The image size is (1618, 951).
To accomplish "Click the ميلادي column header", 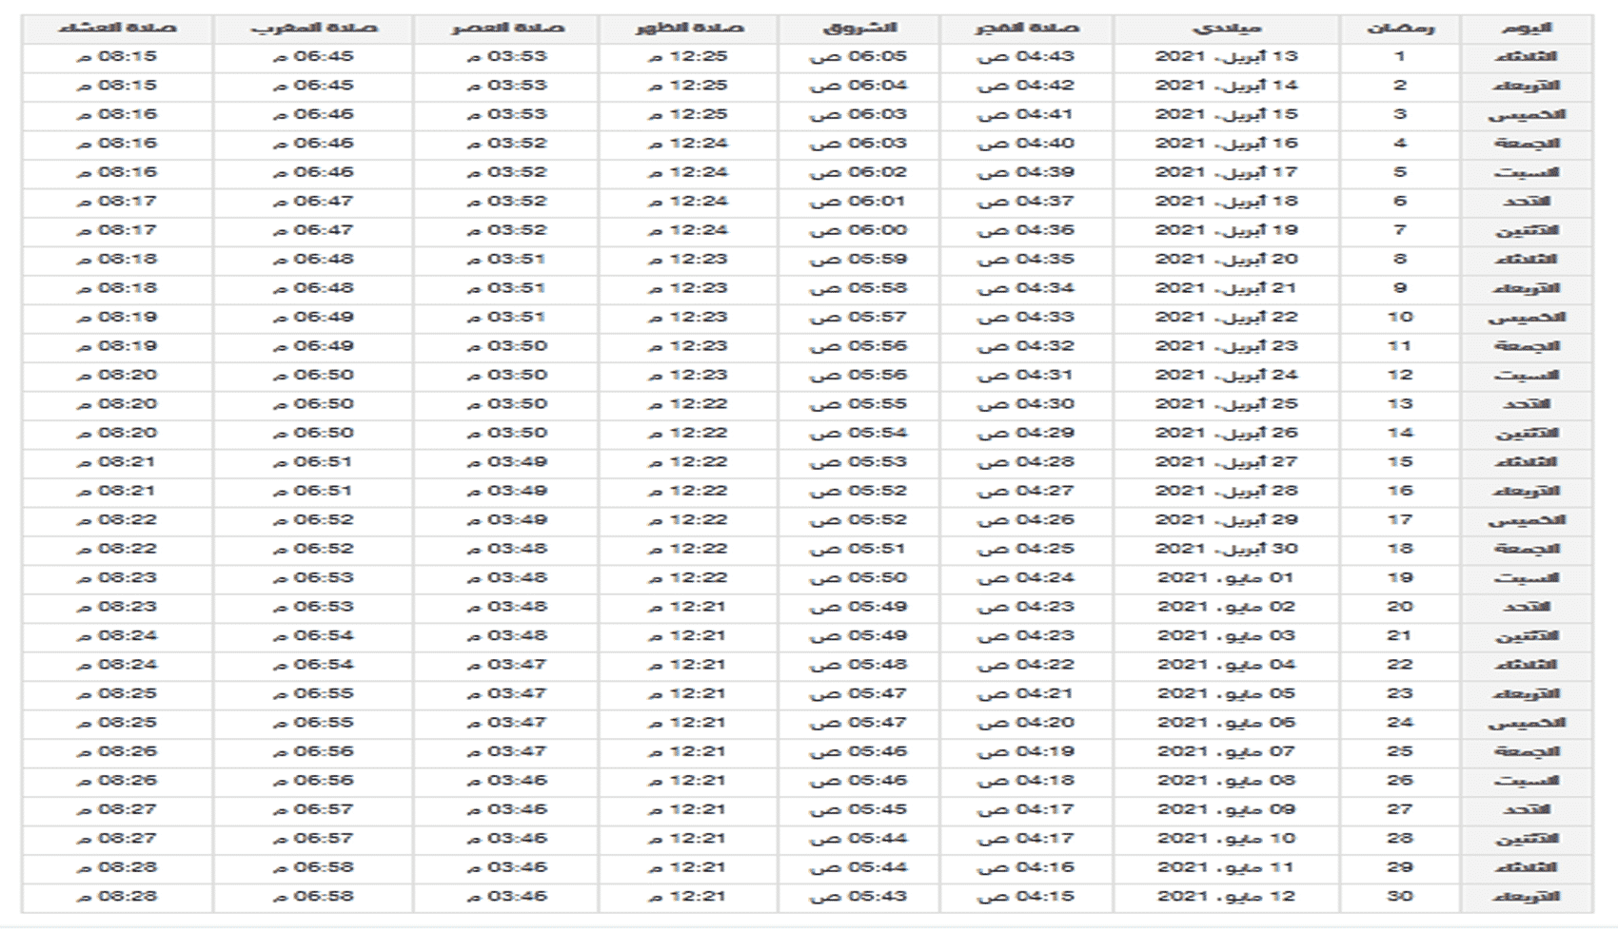I will [1226, 29].
